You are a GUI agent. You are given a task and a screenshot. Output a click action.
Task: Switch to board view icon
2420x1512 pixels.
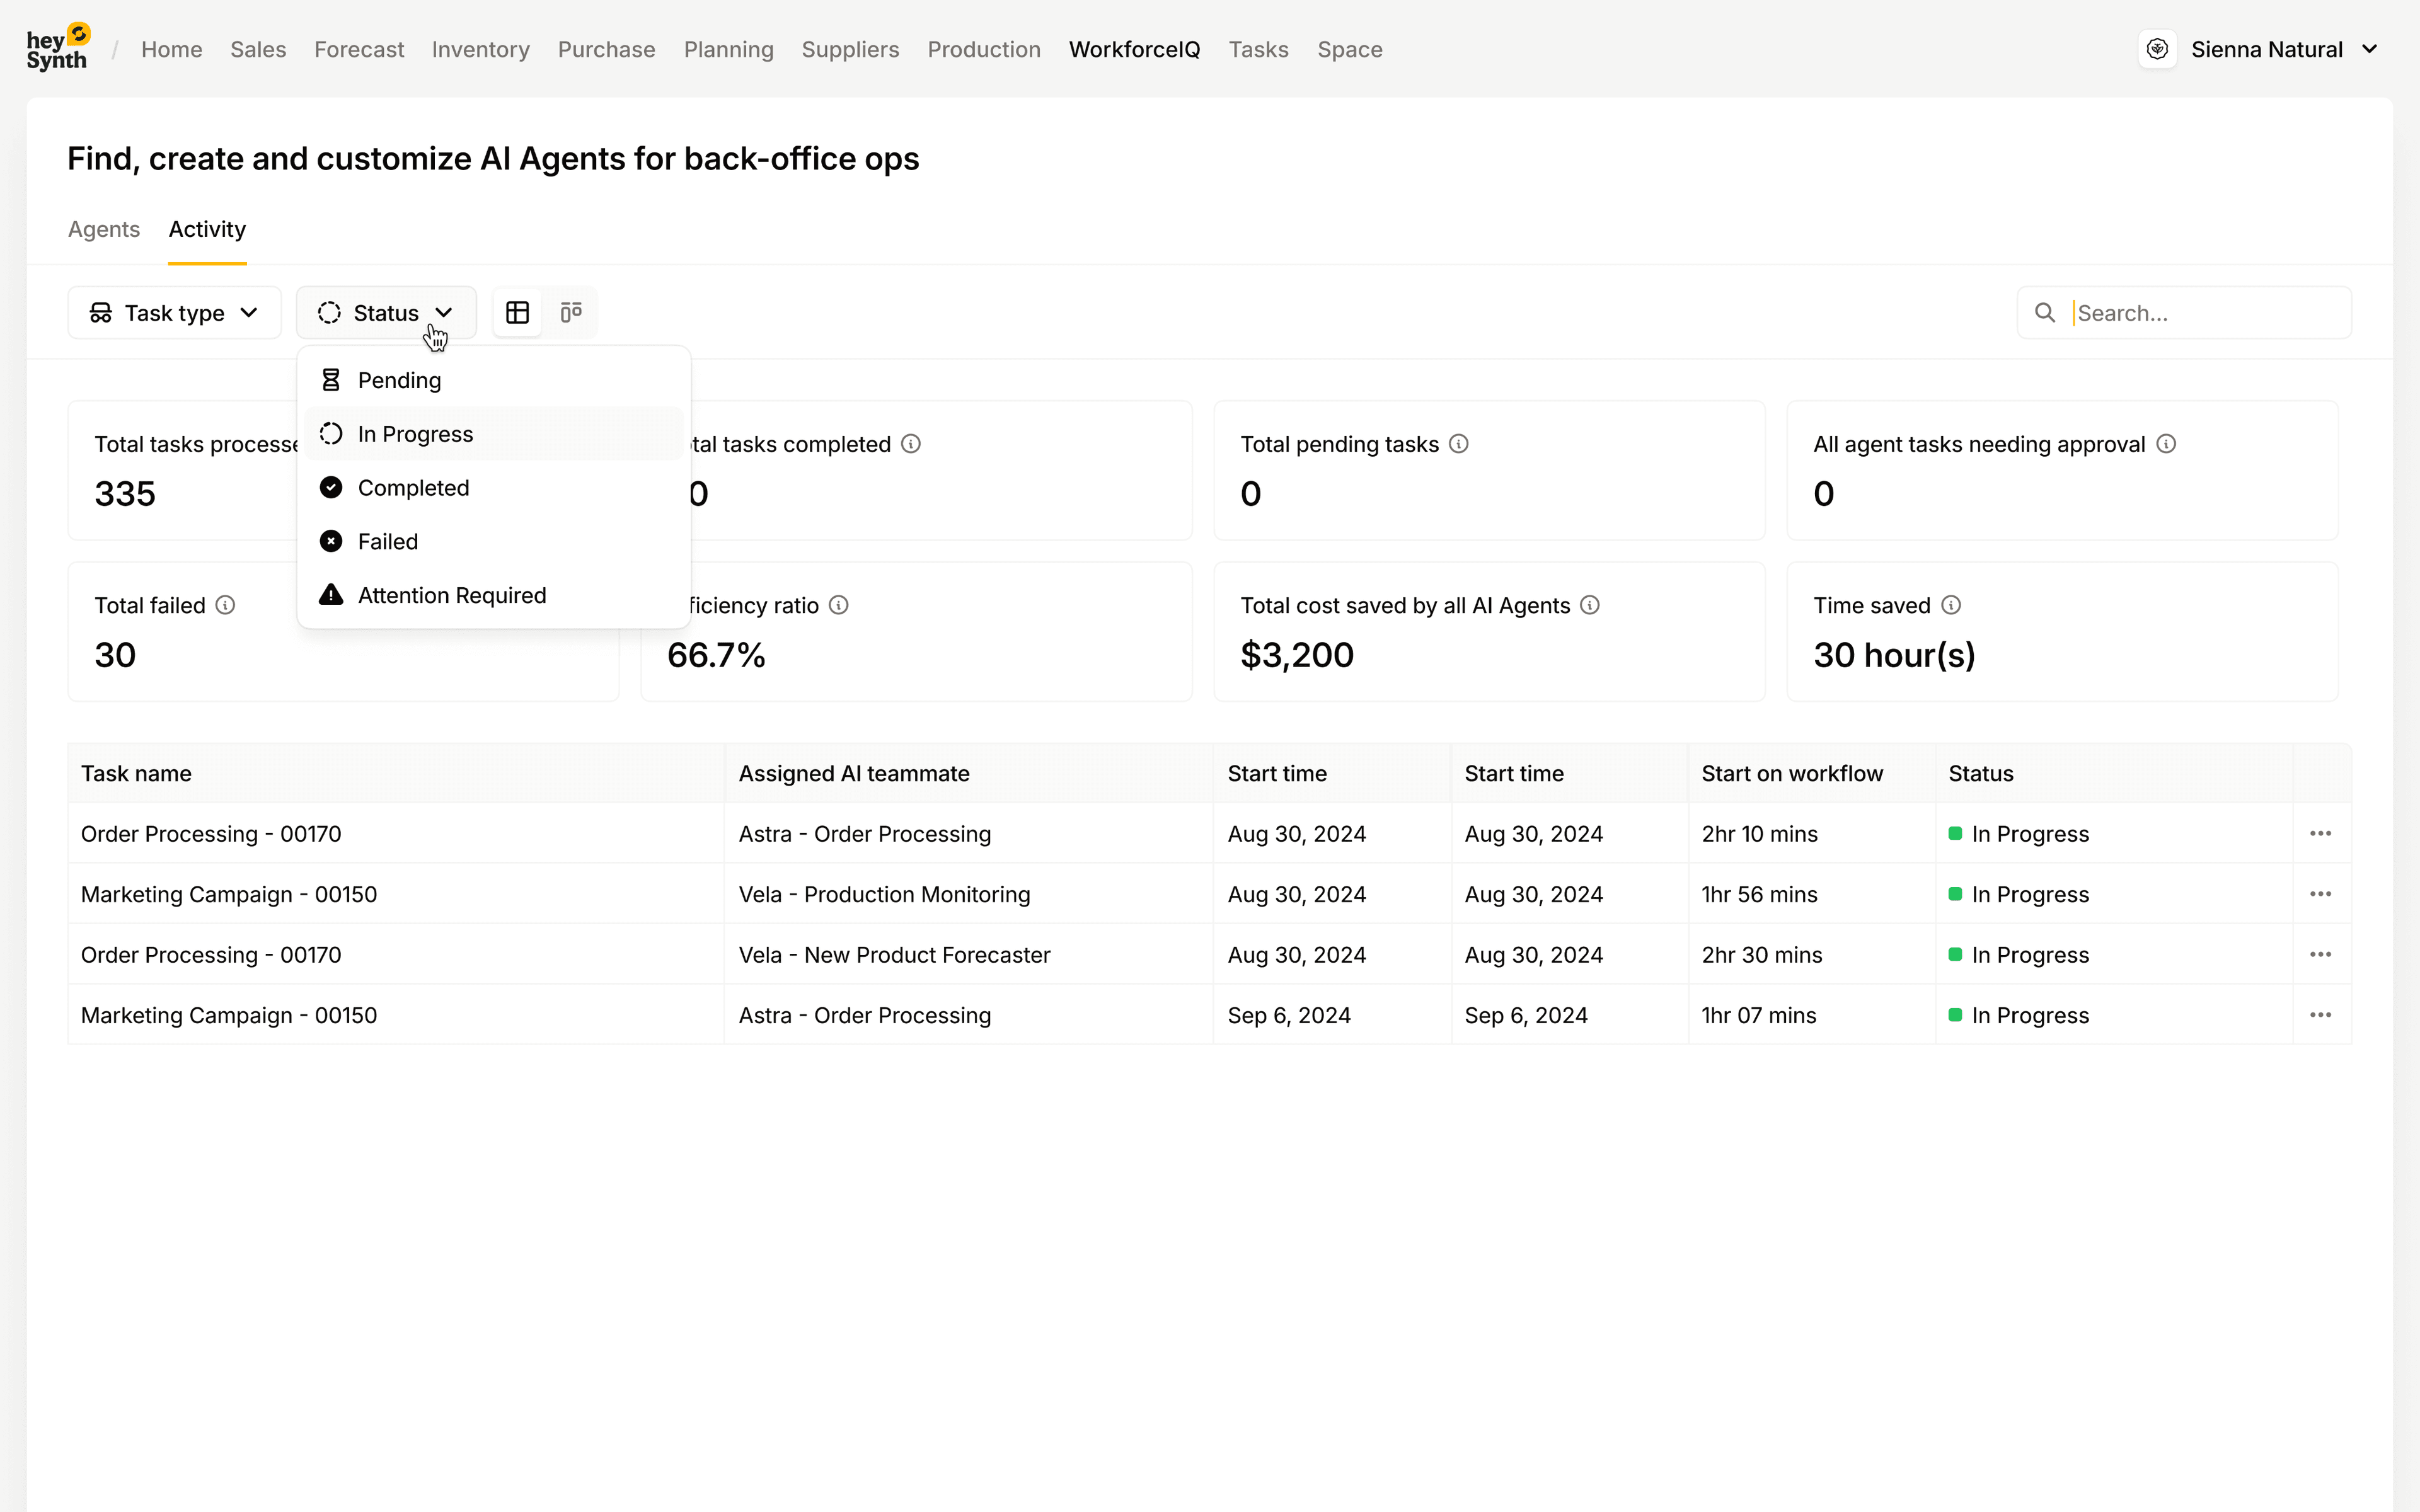coord(571,313)
